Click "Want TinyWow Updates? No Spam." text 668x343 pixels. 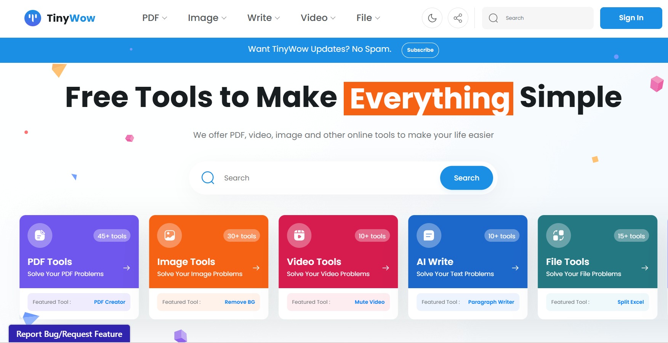(320, 49)
